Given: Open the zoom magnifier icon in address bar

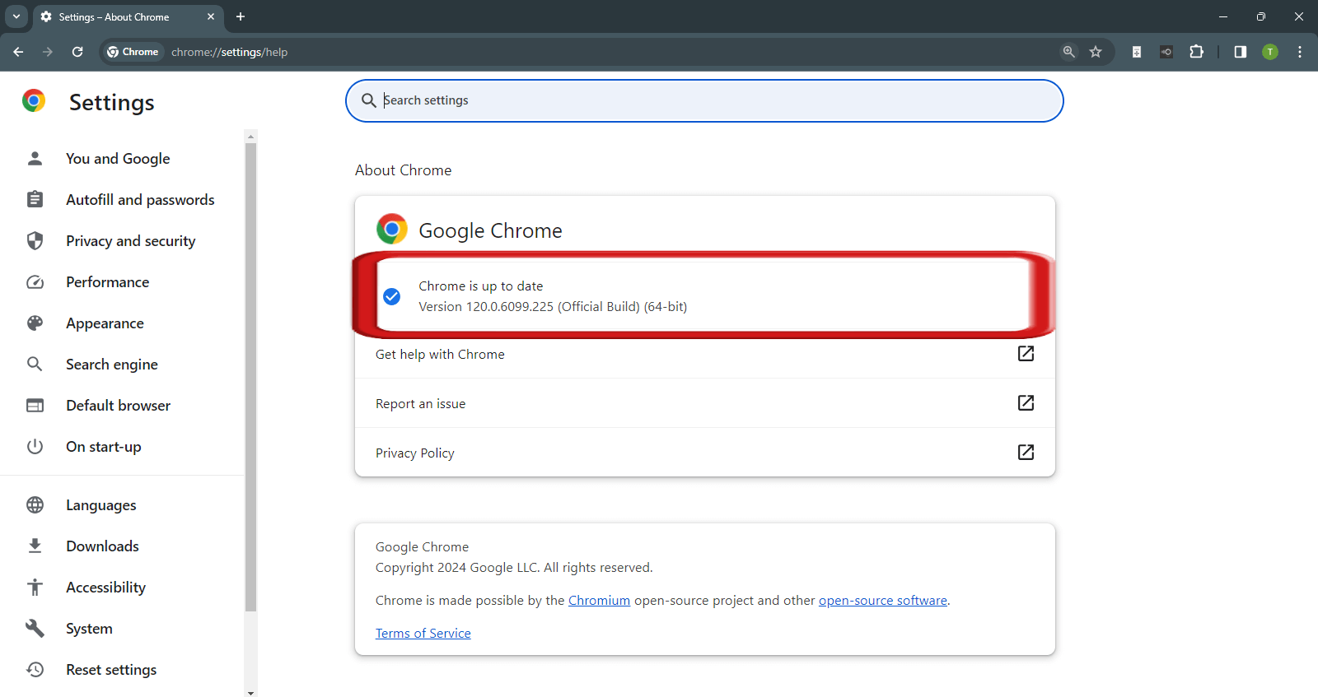Looking at the screenshot, I should tap(1068, 52).
